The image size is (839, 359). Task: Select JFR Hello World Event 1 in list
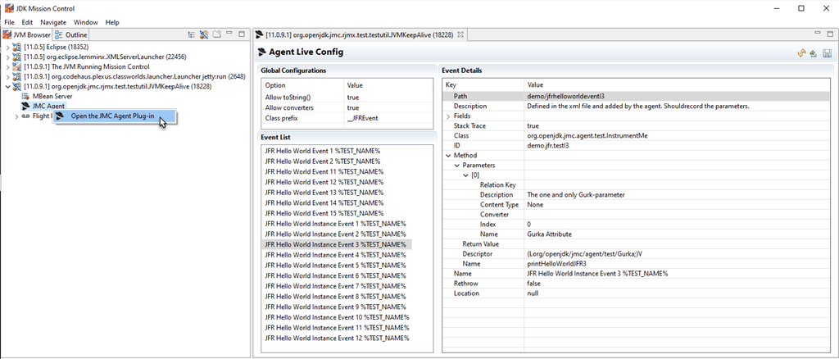(323, 152)
